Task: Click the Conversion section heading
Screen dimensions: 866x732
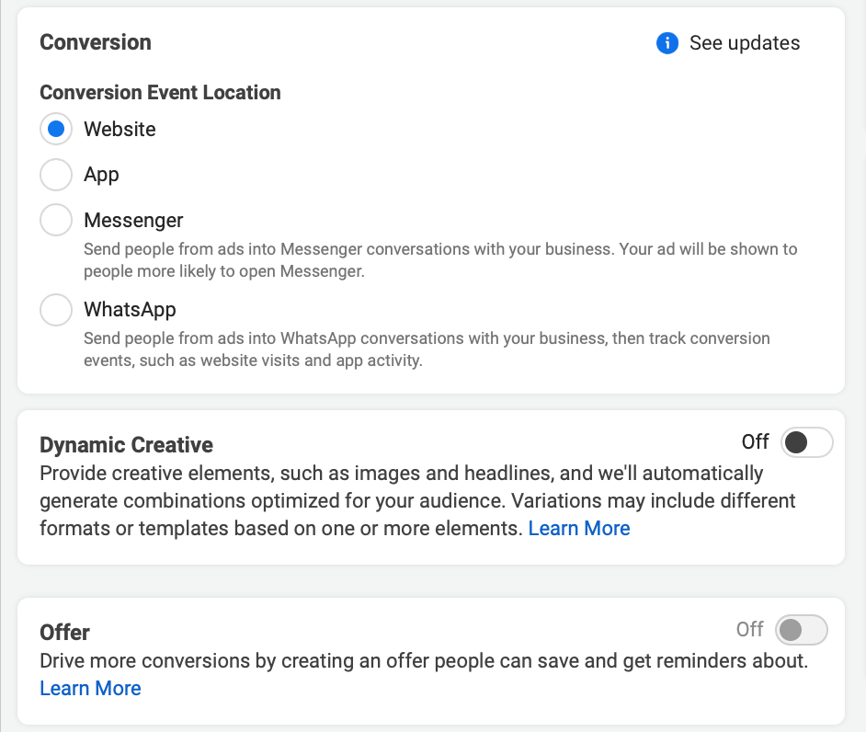Action: tap(96, 42)
